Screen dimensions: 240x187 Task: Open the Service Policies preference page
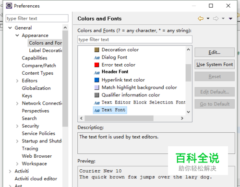(x=38, y=133)
